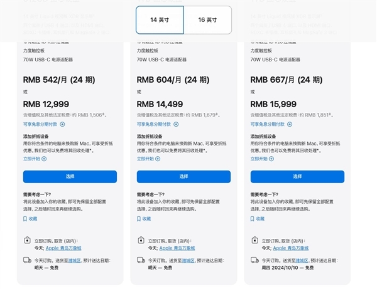Click delivery truck icon in RMB 14,499 column
The image size is (377, 289).
pyautogui.click(x=141, y=260)
